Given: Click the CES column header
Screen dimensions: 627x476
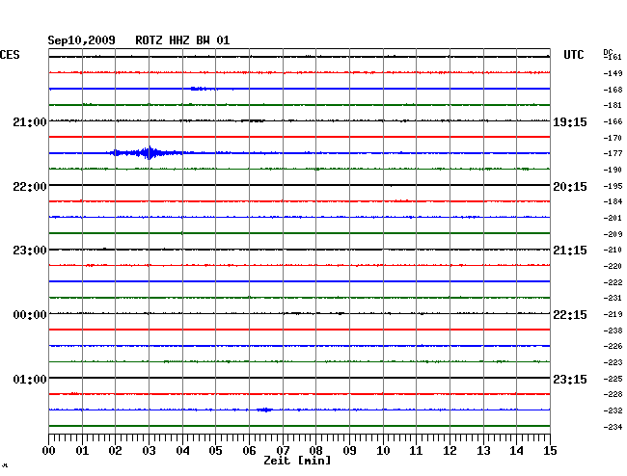Looking at the screenshot, I should coord(10,55).
